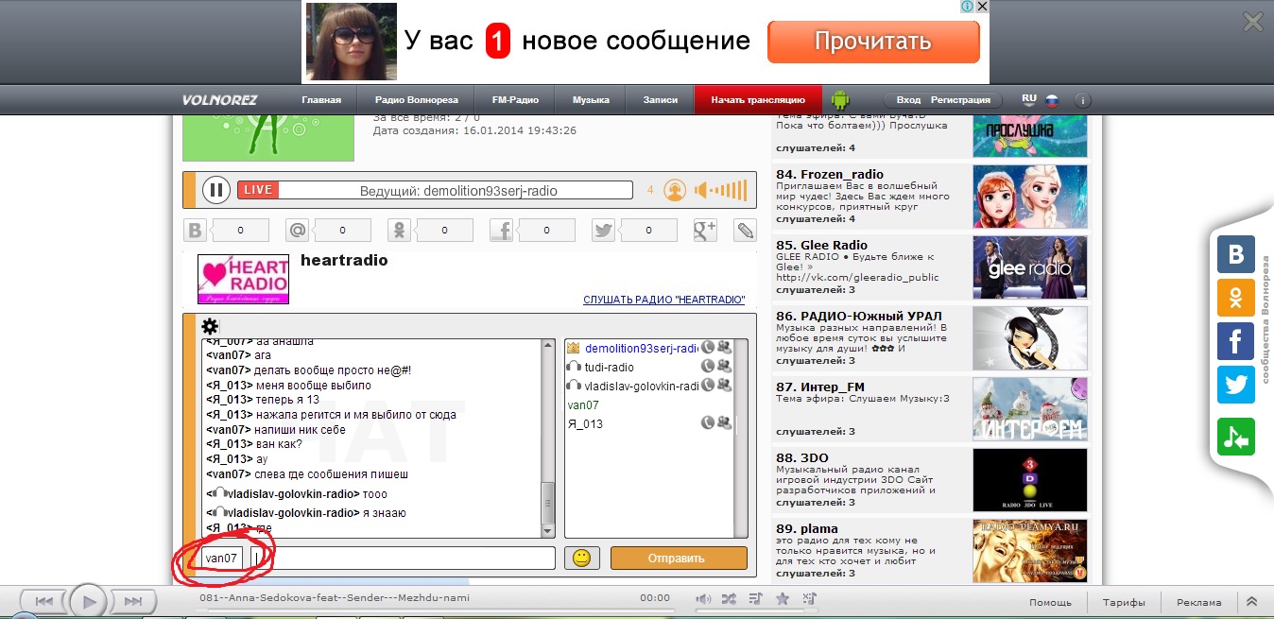
Task: Open 87. Интер_FM station thumbnail
Action: (1030, 409)
